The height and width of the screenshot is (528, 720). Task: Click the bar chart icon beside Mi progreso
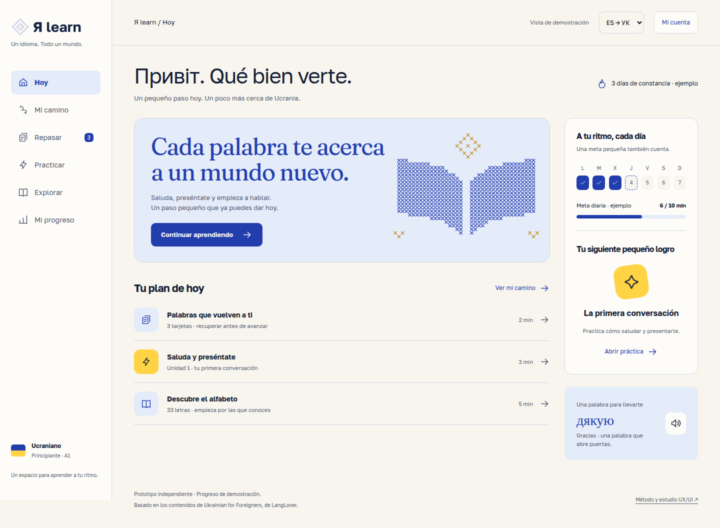point(23,220)
